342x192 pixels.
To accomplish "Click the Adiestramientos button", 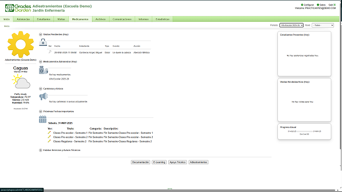I will [x=198, y=162].
